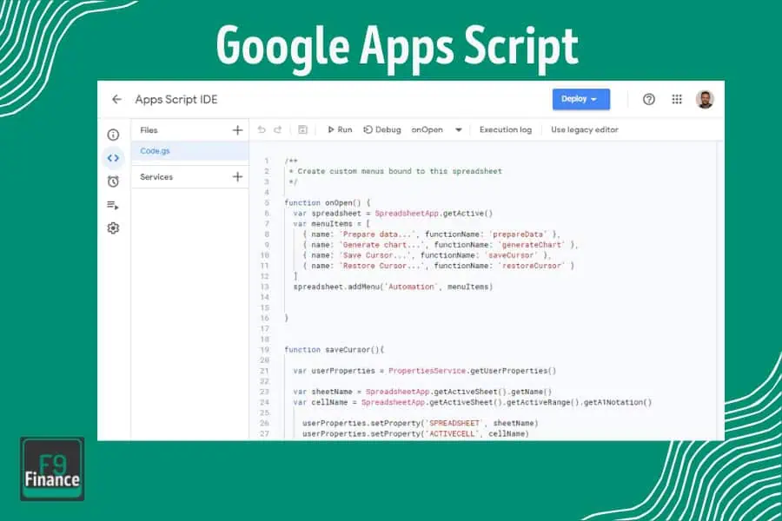The height and width of the screenshot is (521, 782).
Task: Navigate back using the left arrow
Action: click(x=116, y=99)
